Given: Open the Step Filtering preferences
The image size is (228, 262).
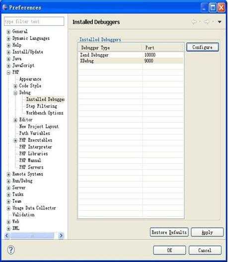Looking at the screenshot, I should [42, 106].
